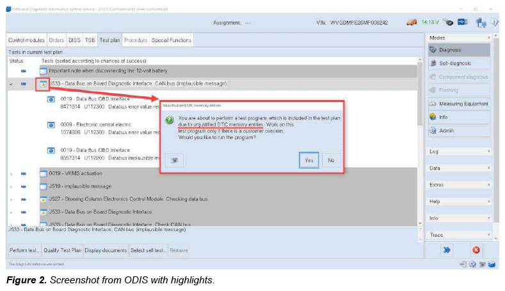505x291 pixels.
Task: Open the Measuring Equipment mode
Action: pyautogui.click(x=433, y=104)
